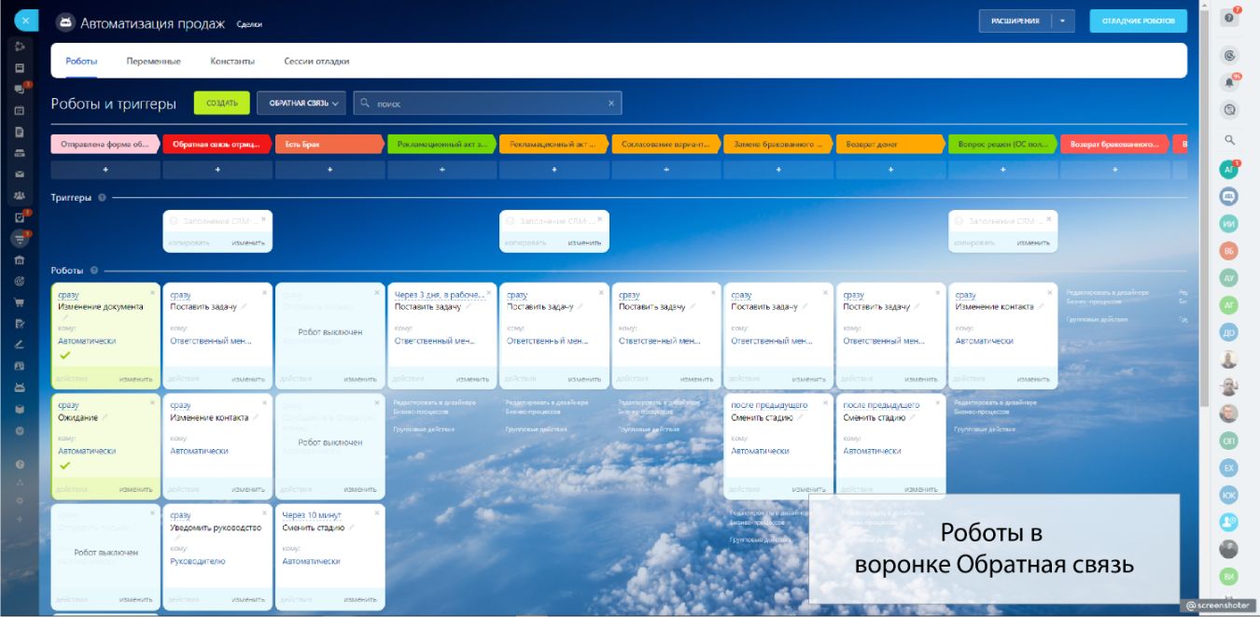Open the сразу timing link on Ожидание card
Viewport: 1260px width, 617px height.
pyautogui.click(x=68, y=405)
